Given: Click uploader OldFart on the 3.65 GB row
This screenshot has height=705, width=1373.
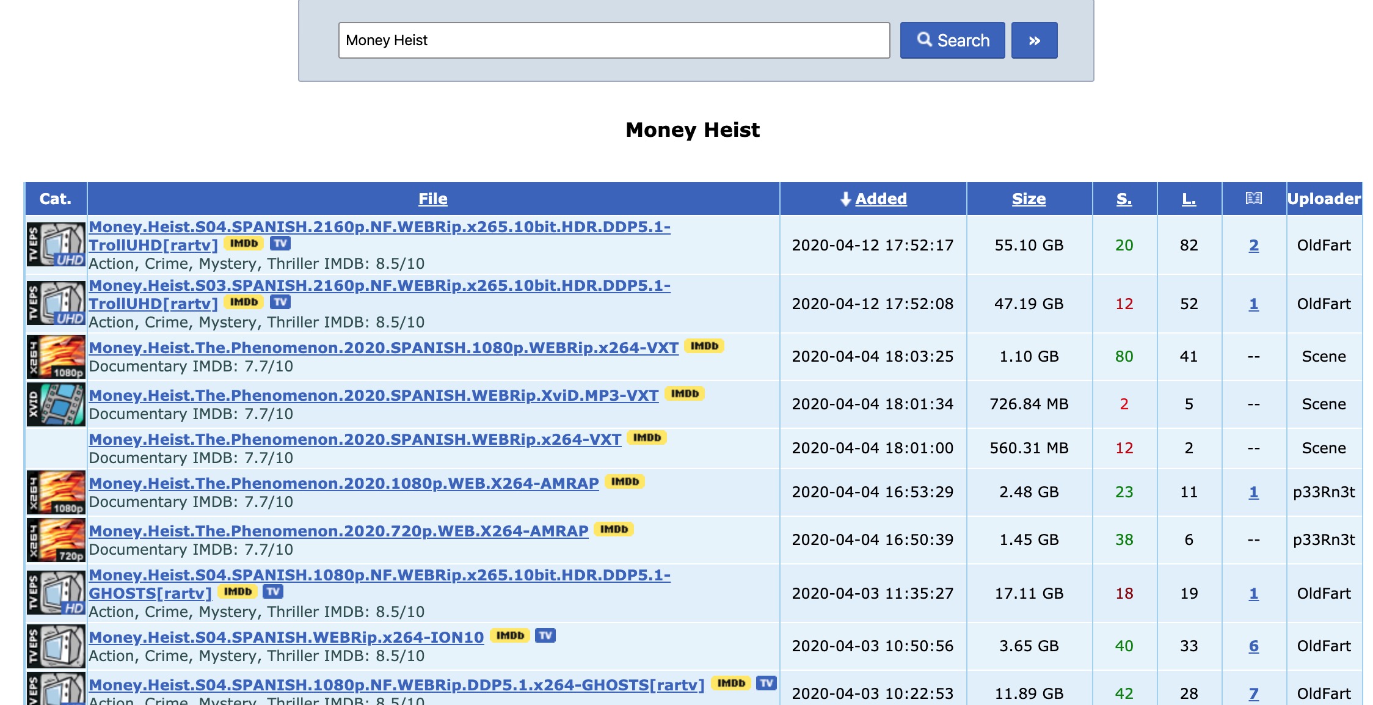Looking at the screenshot, I should point(1324,646).
